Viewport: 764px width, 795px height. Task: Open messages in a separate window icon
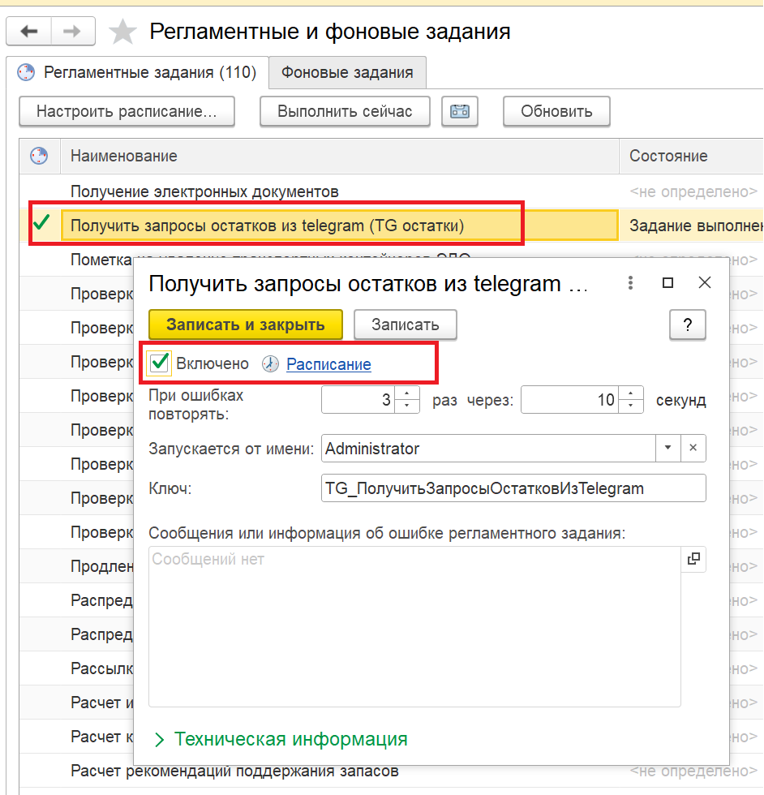click(693, 559)
